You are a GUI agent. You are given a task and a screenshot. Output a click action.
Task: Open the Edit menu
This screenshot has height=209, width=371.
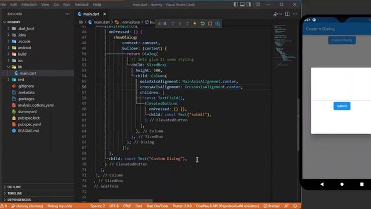13,5
